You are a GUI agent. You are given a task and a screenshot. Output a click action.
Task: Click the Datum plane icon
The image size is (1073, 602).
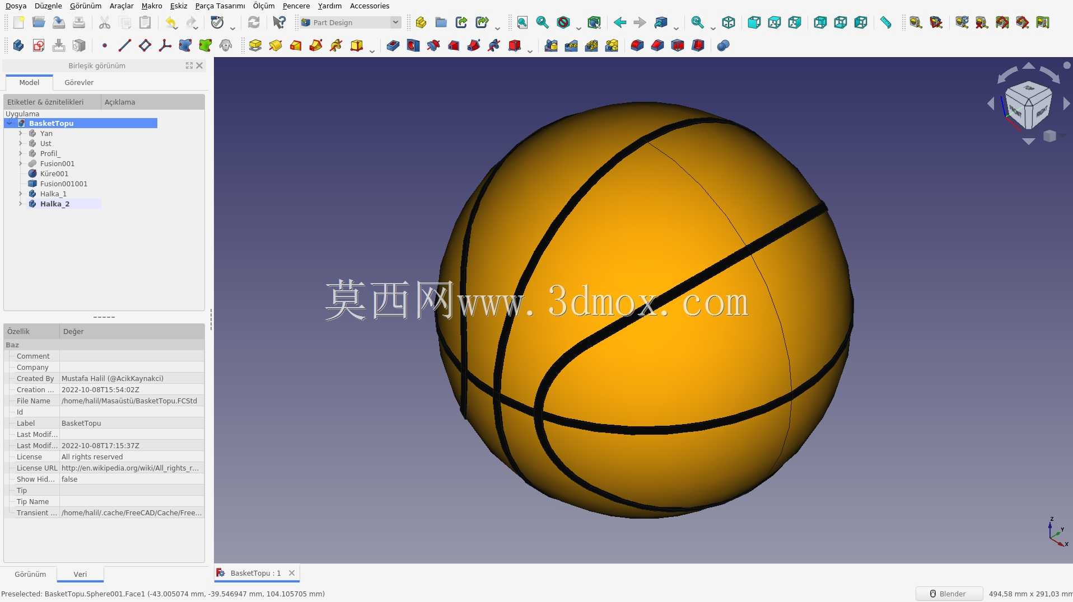(x=144, y=45)
